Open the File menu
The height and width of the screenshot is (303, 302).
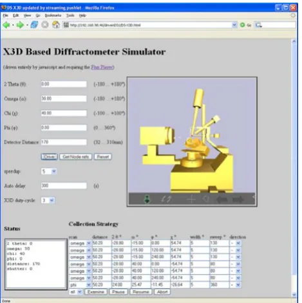[6, 15]
